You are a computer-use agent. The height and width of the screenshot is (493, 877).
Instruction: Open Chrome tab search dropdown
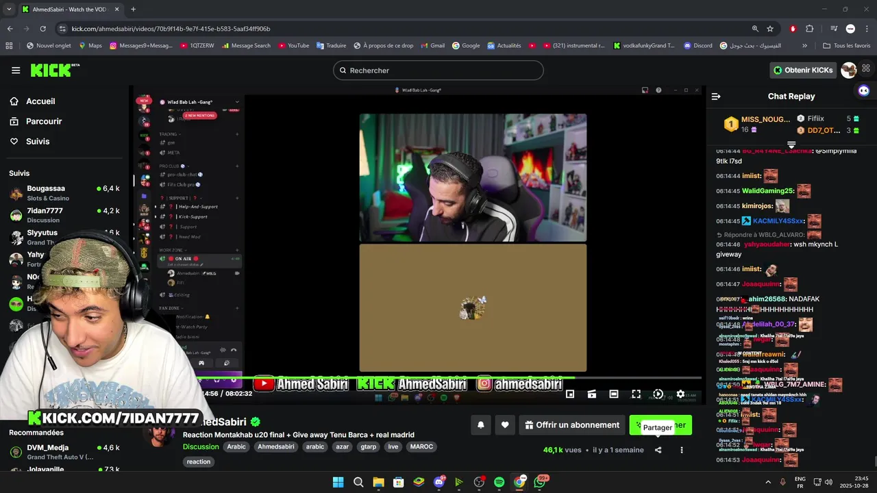pyautogui.click(x=9, y=10)
